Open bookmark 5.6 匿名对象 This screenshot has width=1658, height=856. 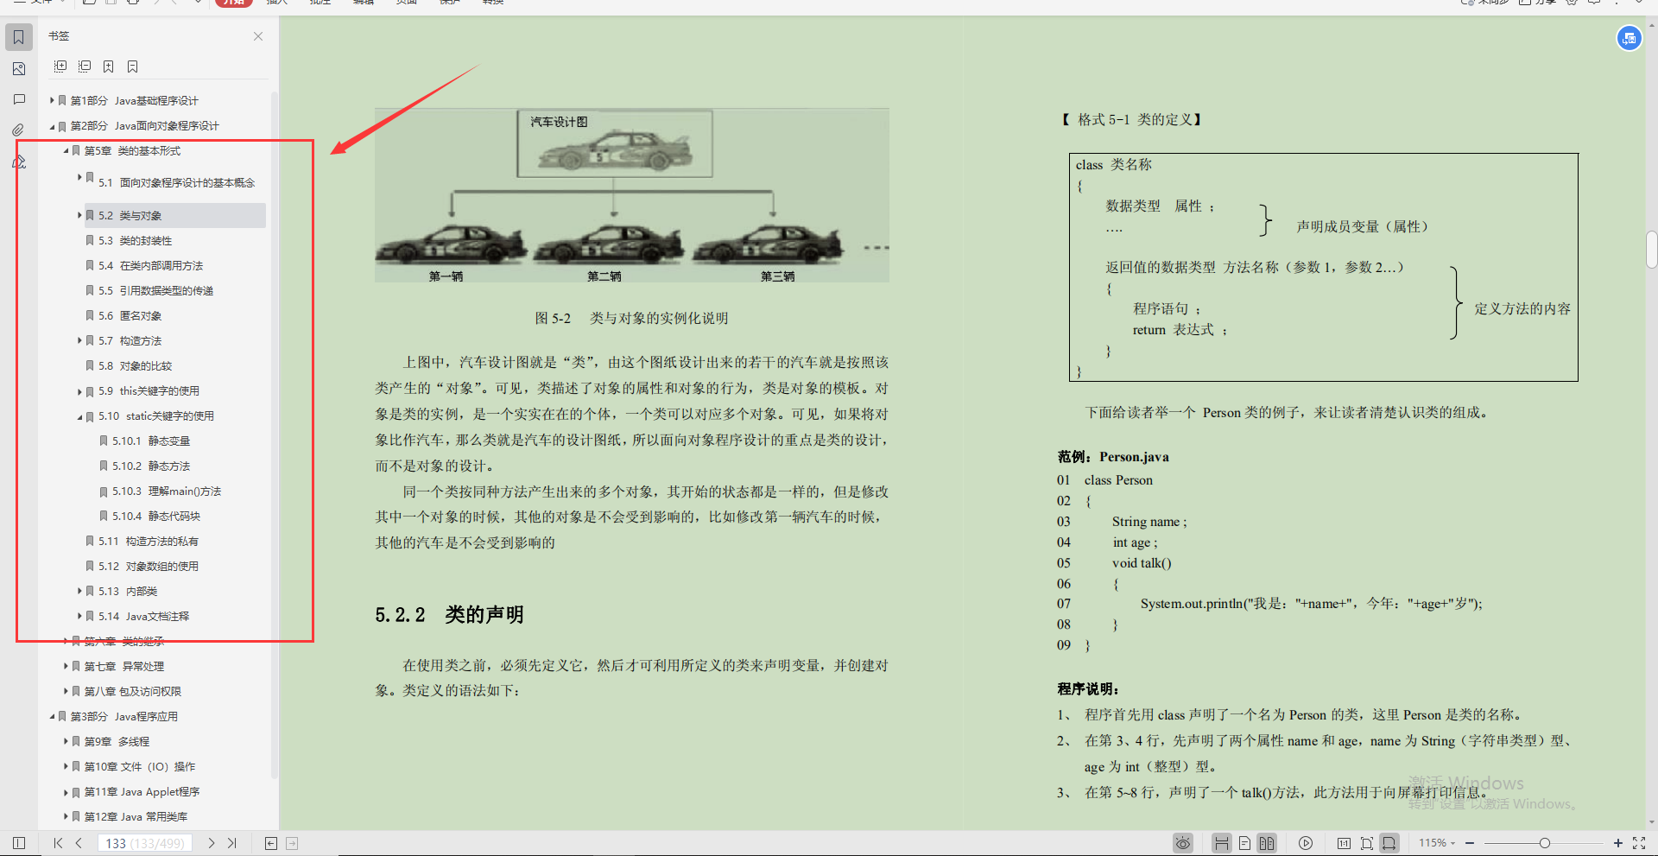tap(130, 316)
